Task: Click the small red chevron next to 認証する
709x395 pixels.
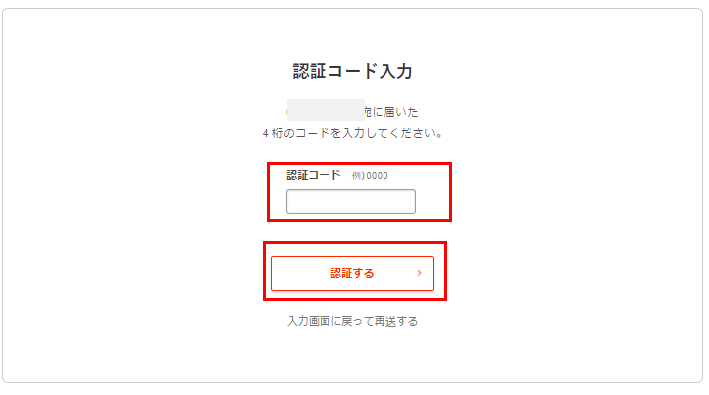Action: click(419, 273)
